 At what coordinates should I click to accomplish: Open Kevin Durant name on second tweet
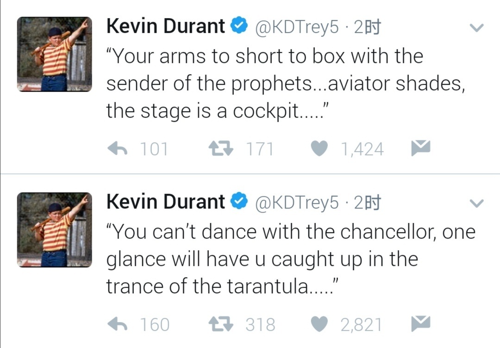(x=166, y=202)
